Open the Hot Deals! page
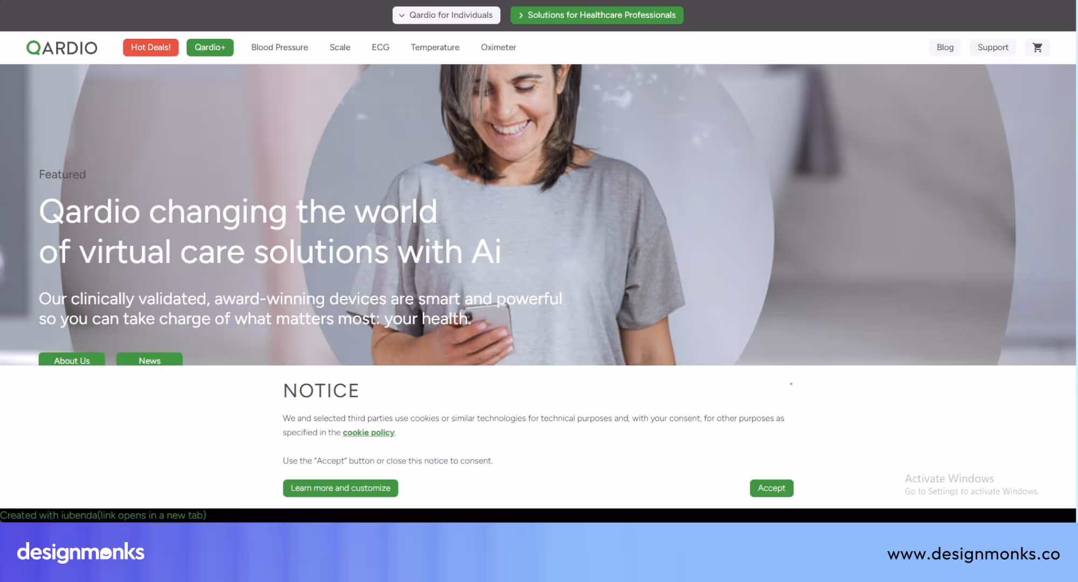This screenshot has width=1078, height=582. tap(150, 47)
